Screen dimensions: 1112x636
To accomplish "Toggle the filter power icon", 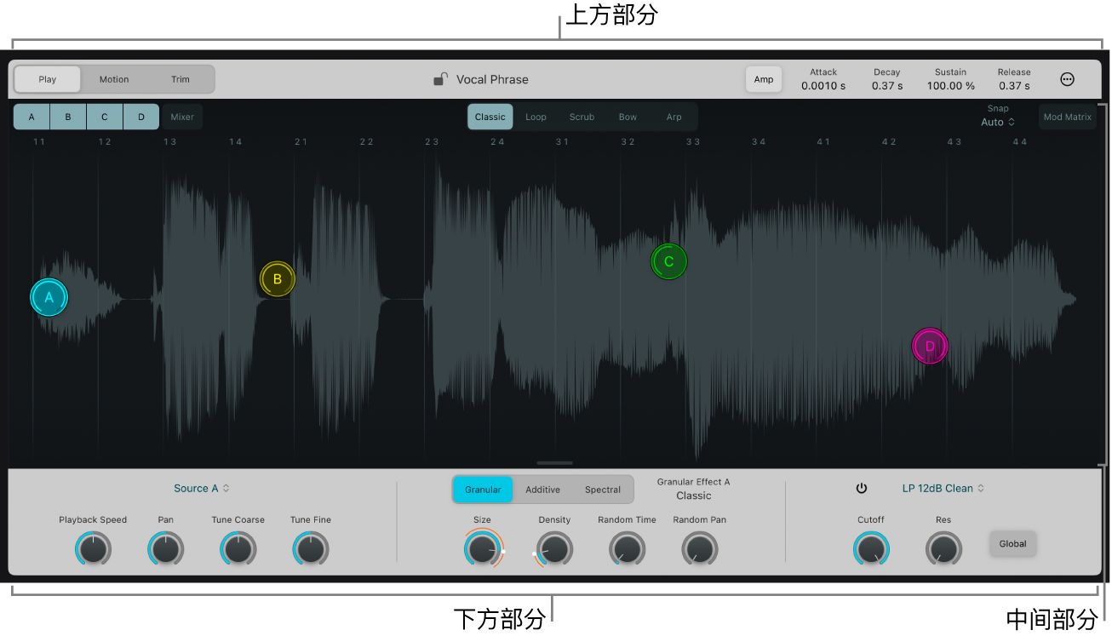I will pos(862,489).
